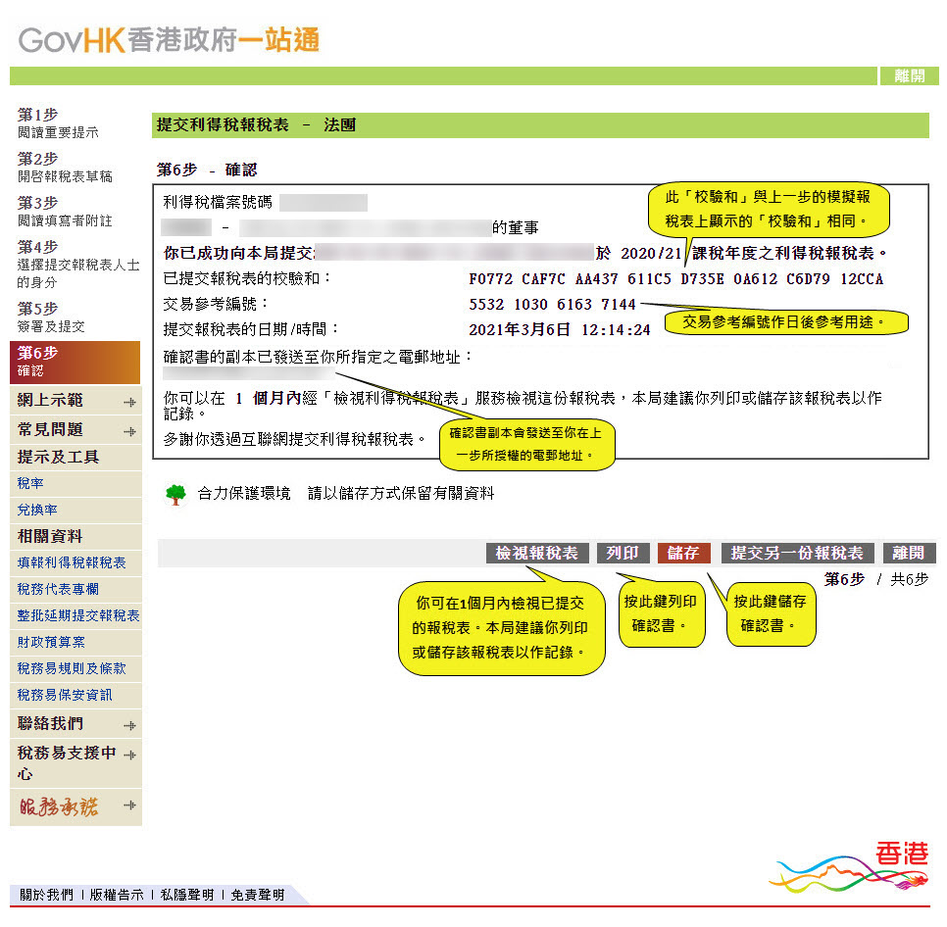947x927 pixels.
Task: Open the 稅務代表專欄 link
Action: 58,590
